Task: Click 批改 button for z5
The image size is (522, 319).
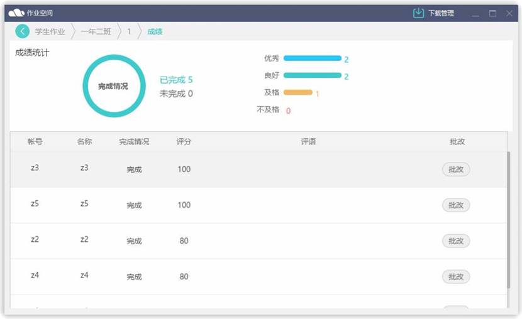Action: pos(456,205)
